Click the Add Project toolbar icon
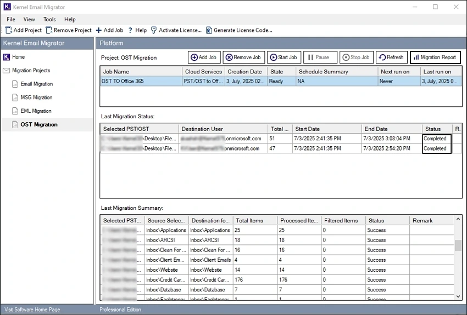This screenshot has height=315, width=467. (x=9, y=30)
